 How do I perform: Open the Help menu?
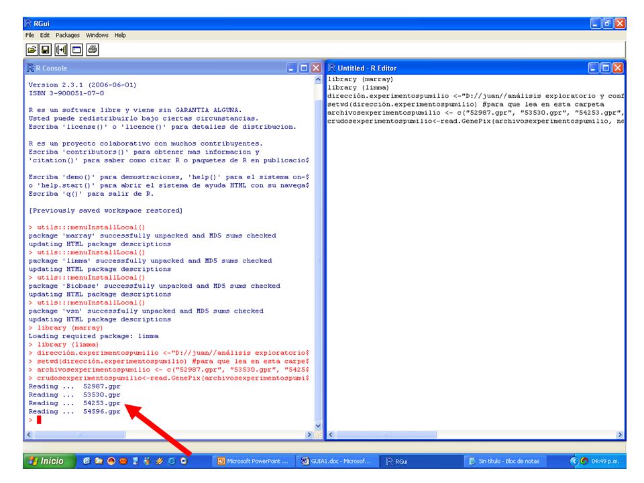tap(120, 36)
